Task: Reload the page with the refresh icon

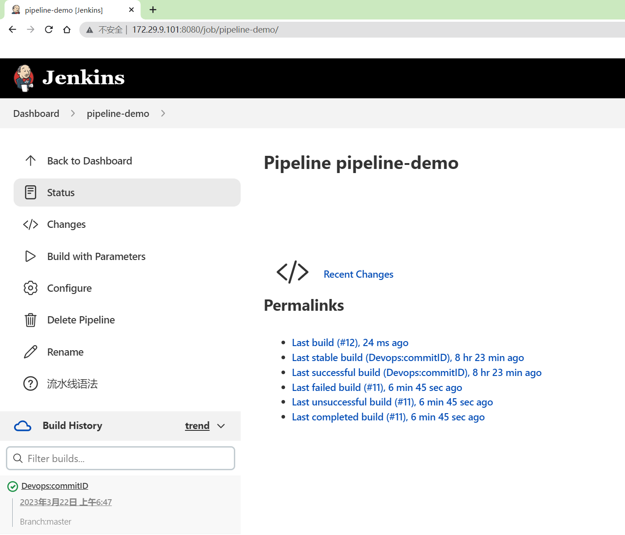Action: pos(49,29)
